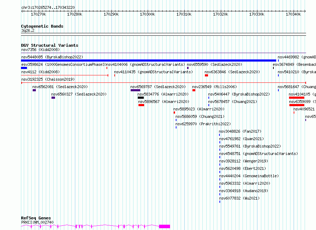Click nsv6562081 (Sedlazeck2020) label
Screen dimensions: 316x230
60,87
